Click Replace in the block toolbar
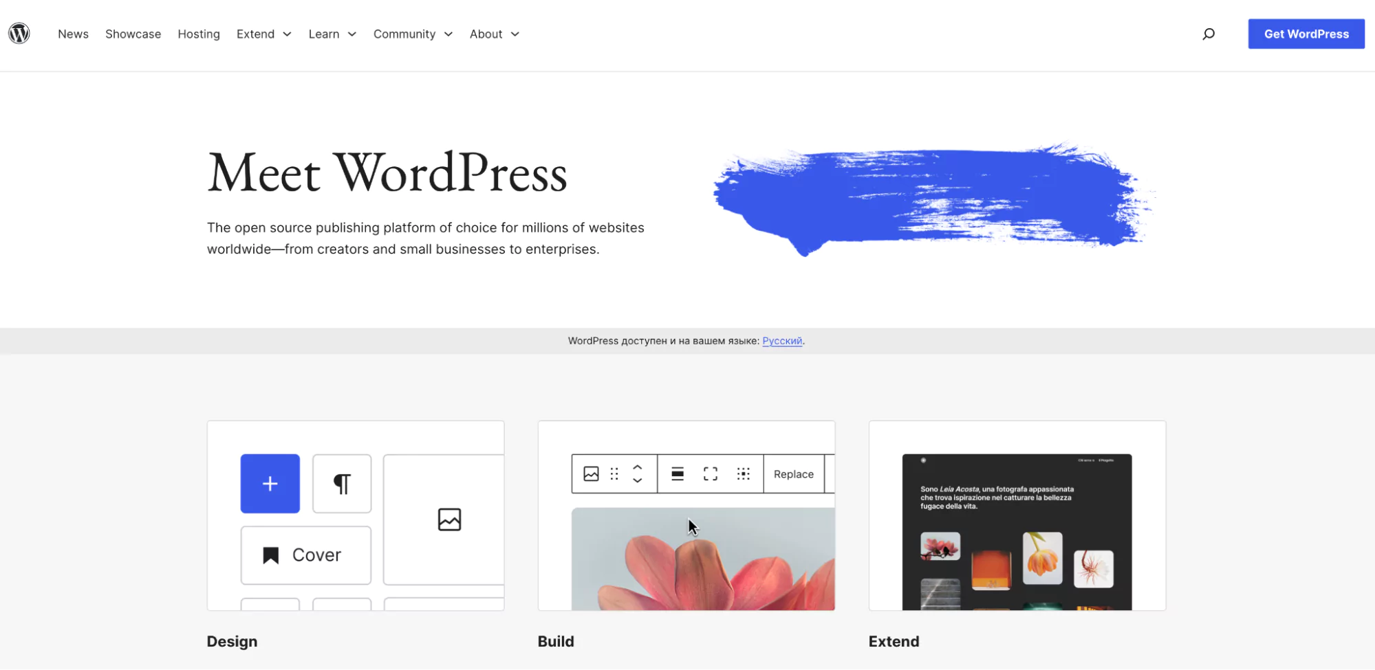1375x670 pixels. coord(794,474)
